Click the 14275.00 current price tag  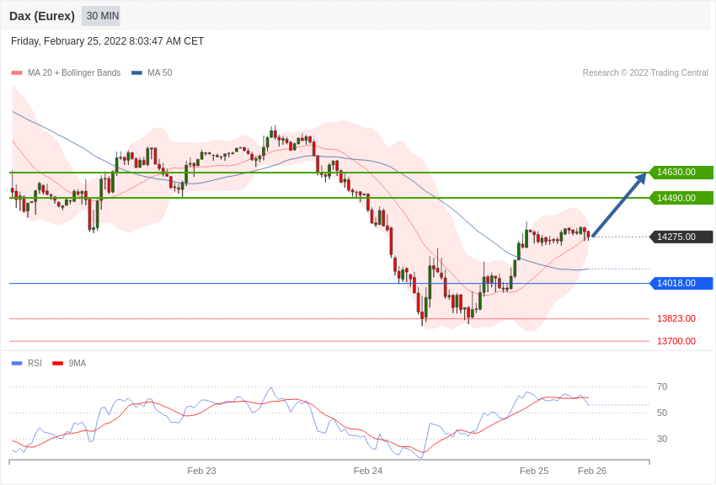coord(681,237)
